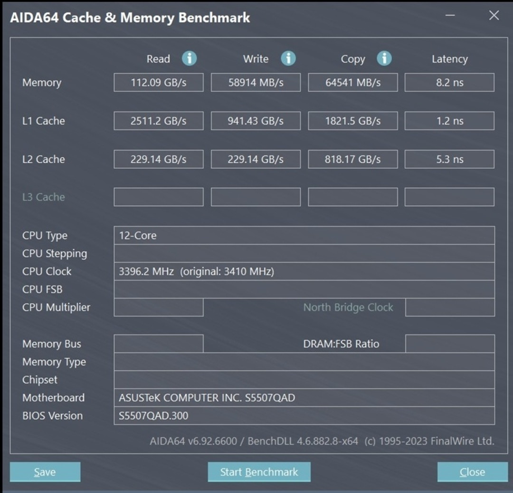Click the L1 Cache Latency field
The width and height of the screenshot is (513, 493).
[449, 121]
